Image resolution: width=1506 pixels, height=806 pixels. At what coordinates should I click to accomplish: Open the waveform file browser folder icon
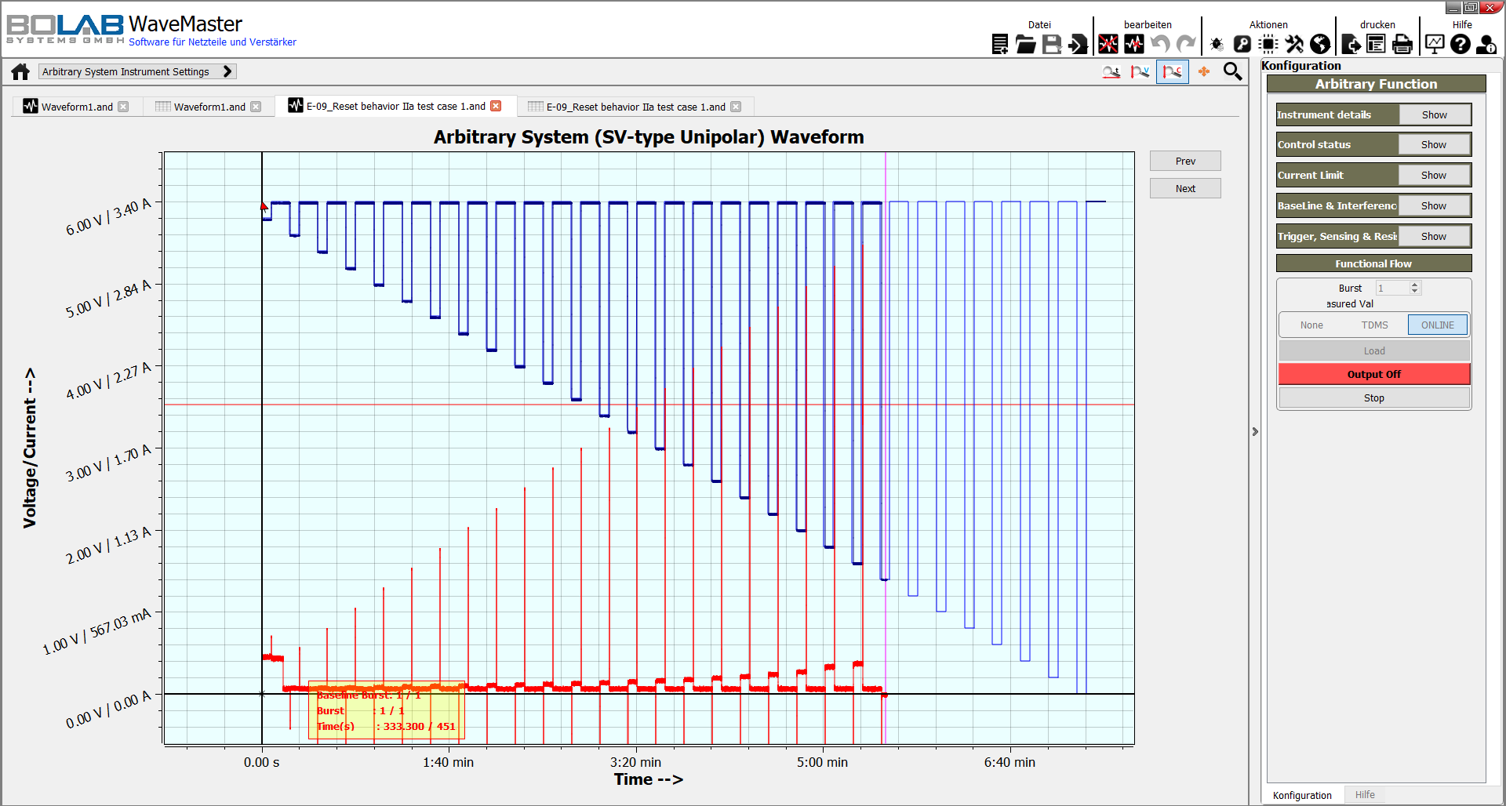tap(1025, 45)
